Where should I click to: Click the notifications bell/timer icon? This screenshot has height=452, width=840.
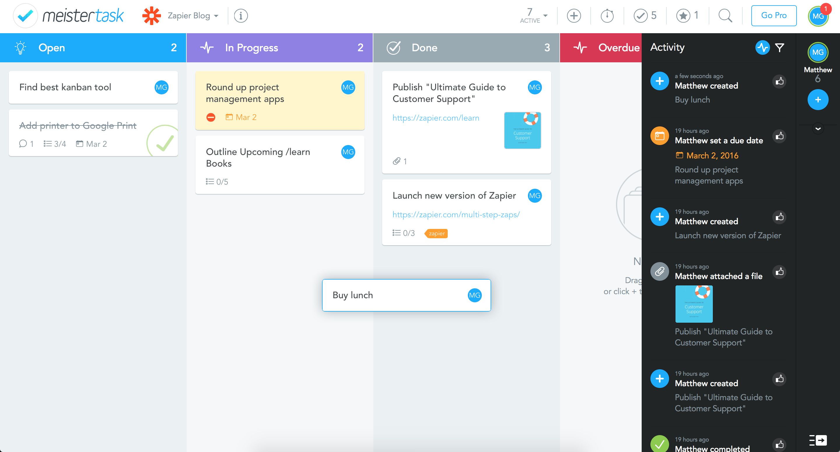coord(608,15)
